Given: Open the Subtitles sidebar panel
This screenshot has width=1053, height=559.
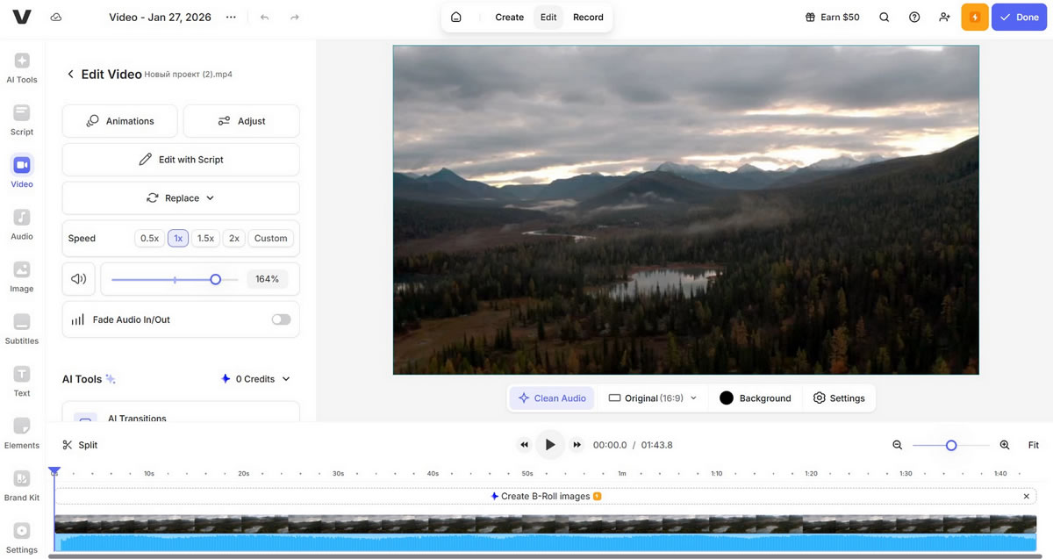Looking at the screenshot, I should point(22,329).
